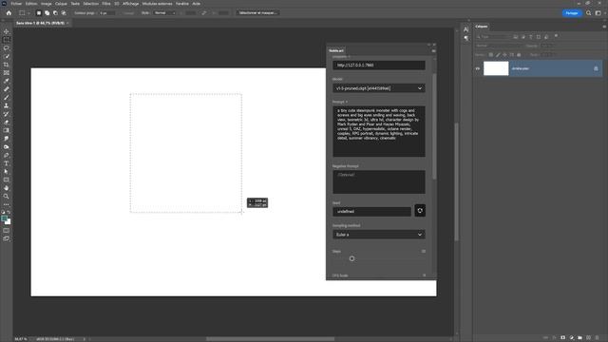
Task: Open the Layers panel menu icon
Action: coord(604,27)
